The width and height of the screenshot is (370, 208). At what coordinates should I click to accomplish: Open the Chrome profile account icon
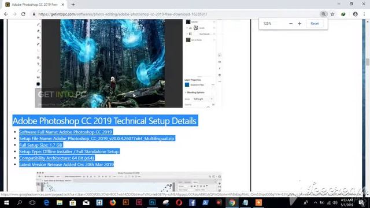pyautogui.click(x=355, y=14)
